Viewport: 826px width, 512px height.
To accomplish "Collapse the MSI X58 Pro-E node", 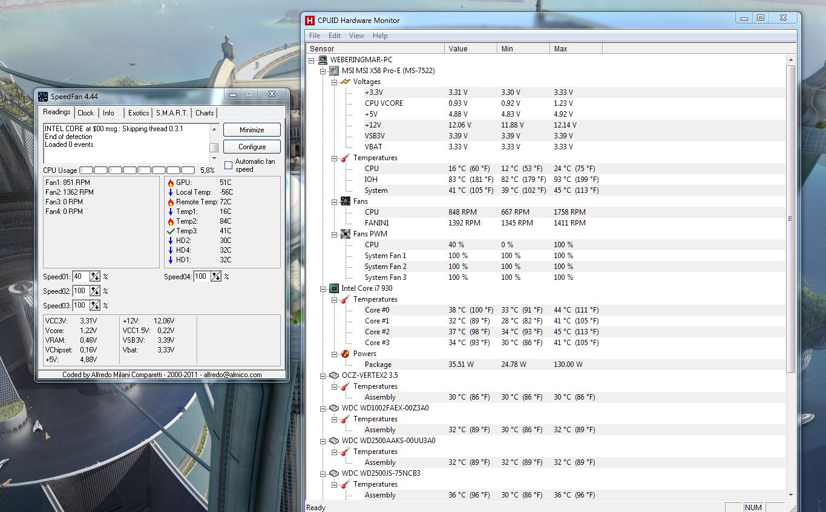I will point(323,71).
